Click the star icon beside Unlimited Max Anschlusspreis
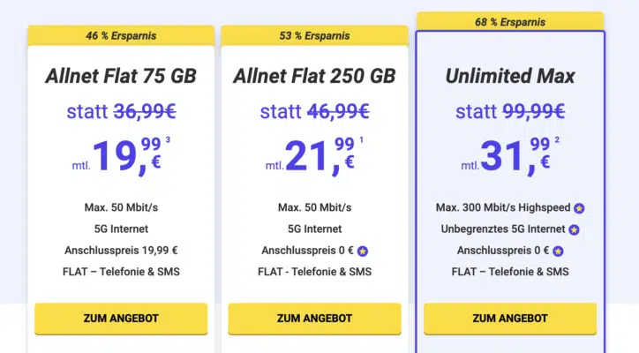This screenshot has height=353, width=639. coord(558,252)
